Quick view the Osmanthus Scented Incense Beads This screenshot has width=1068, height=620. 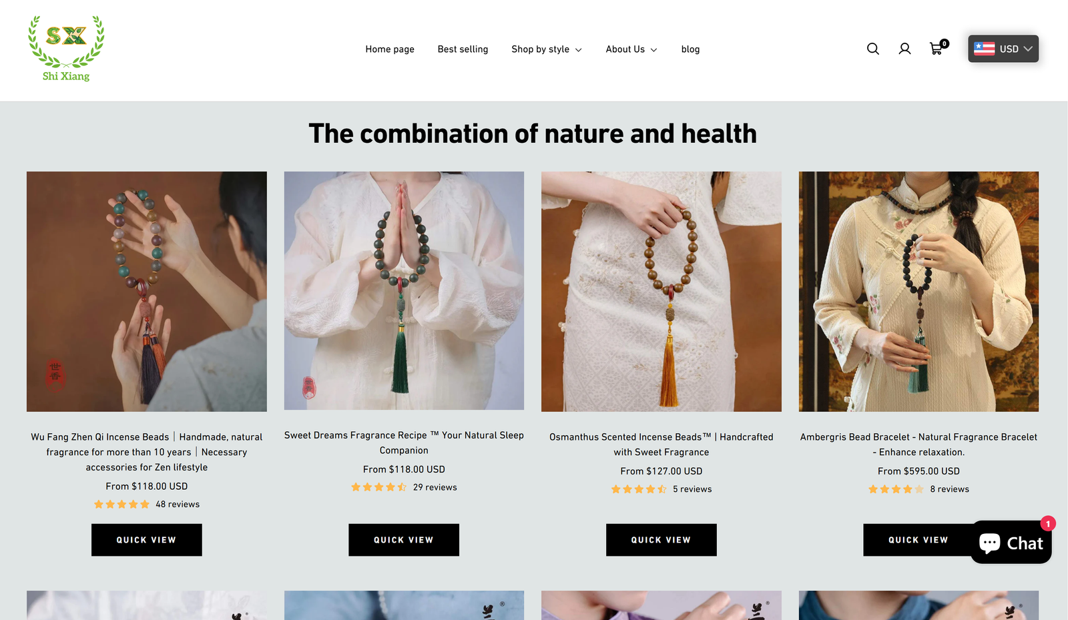(661, 540)
